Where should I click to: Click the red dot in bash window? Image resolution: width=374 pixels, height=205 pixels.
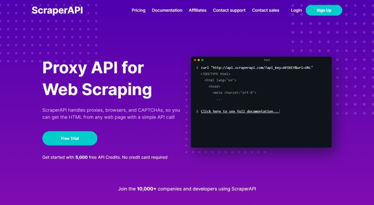pyautogui.click(x=195, y=60)
